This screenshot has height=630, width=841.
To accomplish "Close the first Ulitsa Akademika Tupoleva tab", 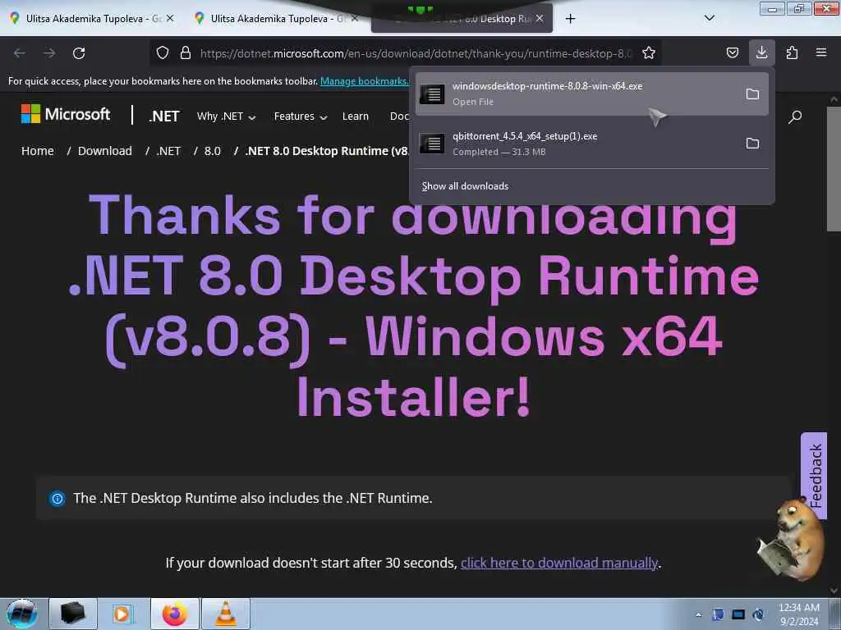I will pos(170,18).
